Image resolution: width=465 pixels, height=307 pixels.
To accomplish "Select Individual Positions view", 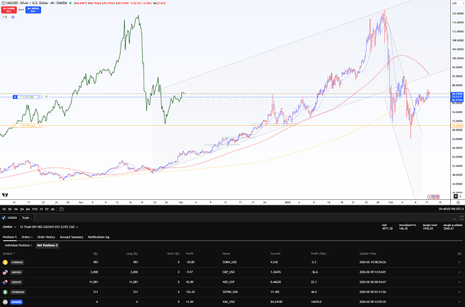I will tap(19, 245).
